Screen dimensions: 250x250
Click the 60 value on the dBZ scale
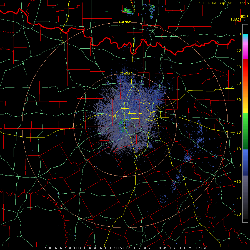pyautogui.click(x=239, y=67)
